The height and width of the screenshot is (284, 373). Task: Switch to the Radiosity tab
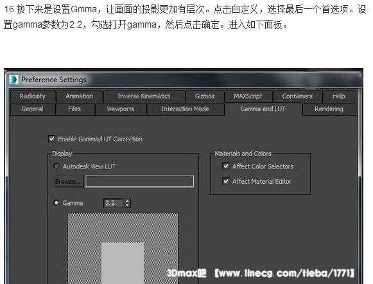32,96
